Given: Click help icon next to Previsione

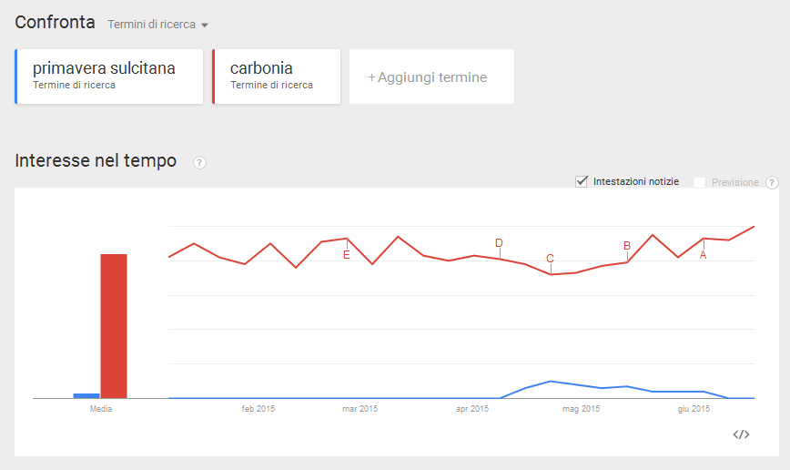Looking at the screenshot, I should point(772,182).
